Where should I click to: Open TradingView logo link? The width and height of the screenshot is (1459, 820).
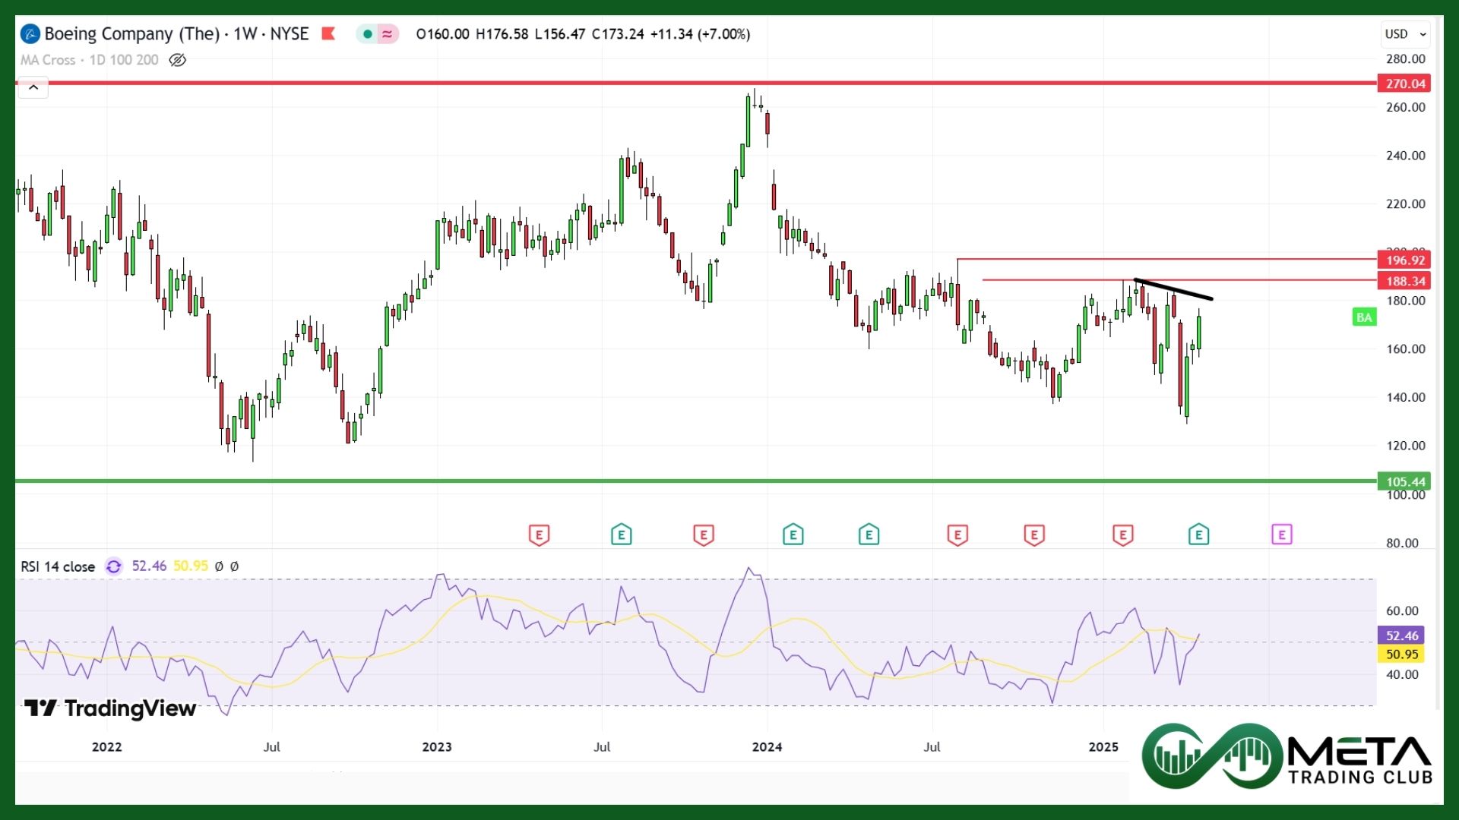110,708
